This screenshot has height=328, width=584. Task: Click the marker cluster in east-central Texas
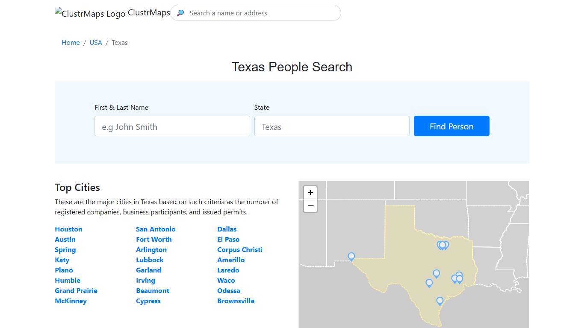click(457, 278)
